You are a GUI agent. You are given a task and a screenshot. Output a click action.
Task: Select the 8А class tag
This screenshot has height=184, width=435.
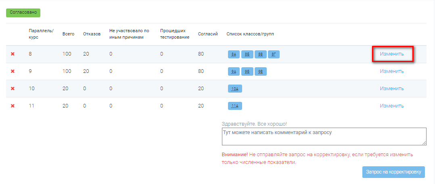(x=234, y=54)
